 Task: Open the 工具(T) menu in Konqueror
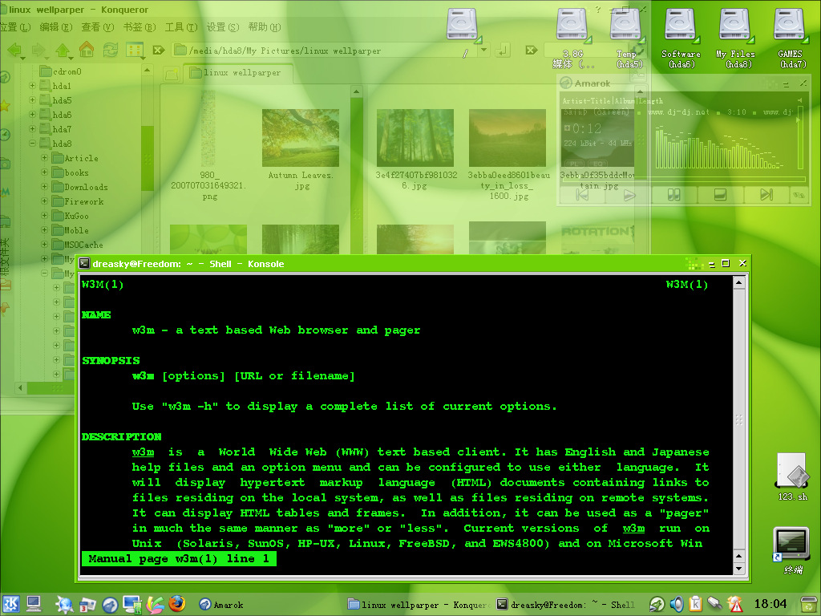tap(181, 27)
